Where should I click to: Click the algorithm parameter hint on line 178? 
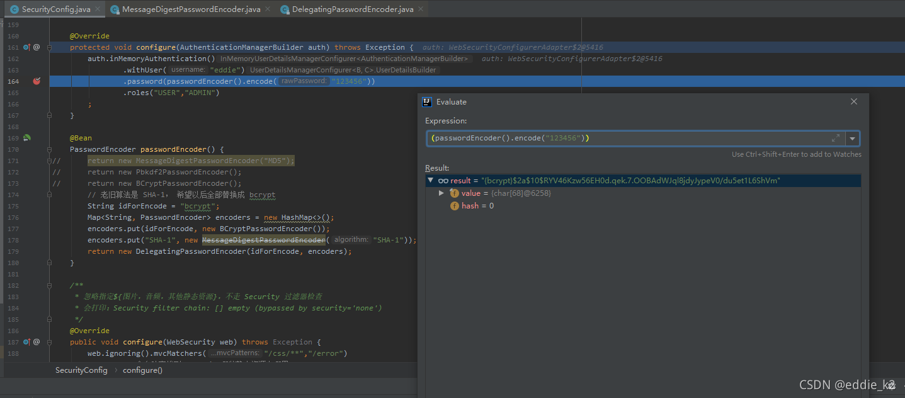click(351, 240)
